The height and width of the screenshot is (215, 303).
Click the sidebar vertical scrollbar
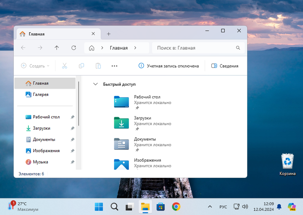(79, 104)
